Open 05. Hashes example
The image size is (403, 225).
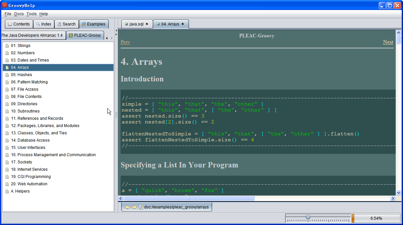pos(58,75)
